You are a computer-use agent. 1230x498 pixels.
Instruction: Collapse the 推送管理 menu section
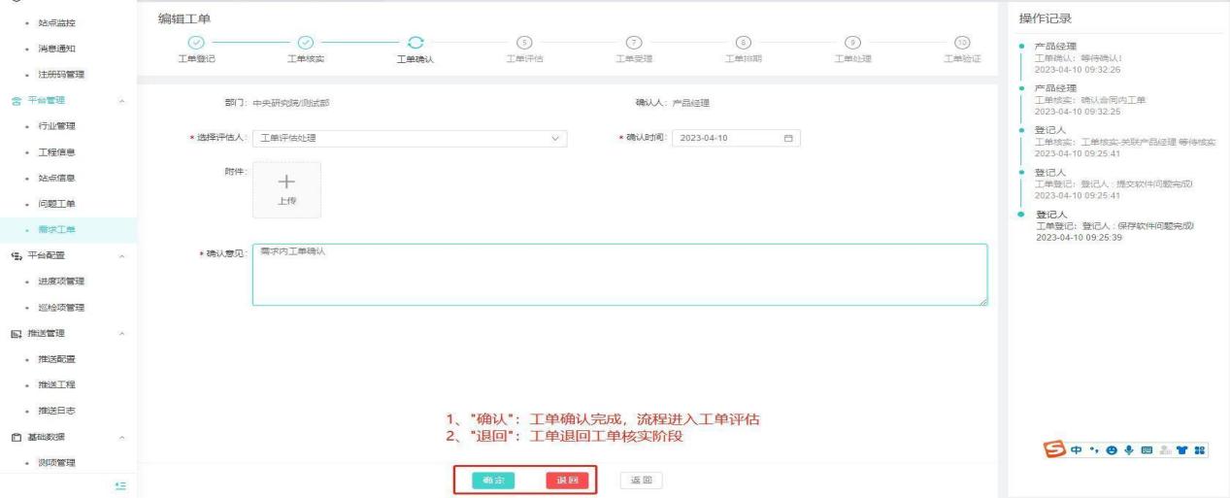point(120,334)
